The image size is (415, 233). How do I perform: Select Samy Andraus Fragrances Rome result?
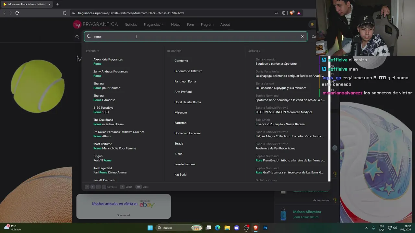[x=111, y=73]
